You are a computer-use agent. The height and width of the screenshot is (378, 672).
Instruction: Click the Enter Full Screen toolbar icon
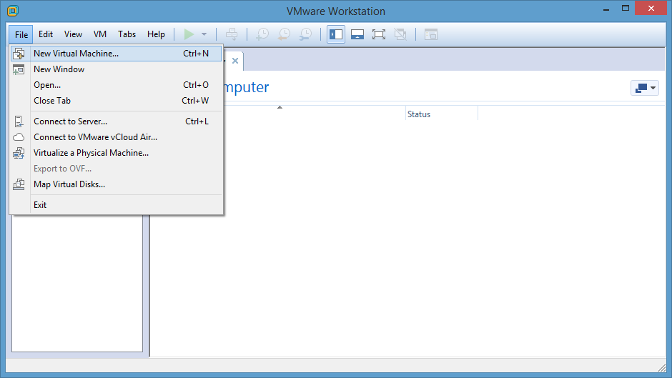[x=379, y=34]
